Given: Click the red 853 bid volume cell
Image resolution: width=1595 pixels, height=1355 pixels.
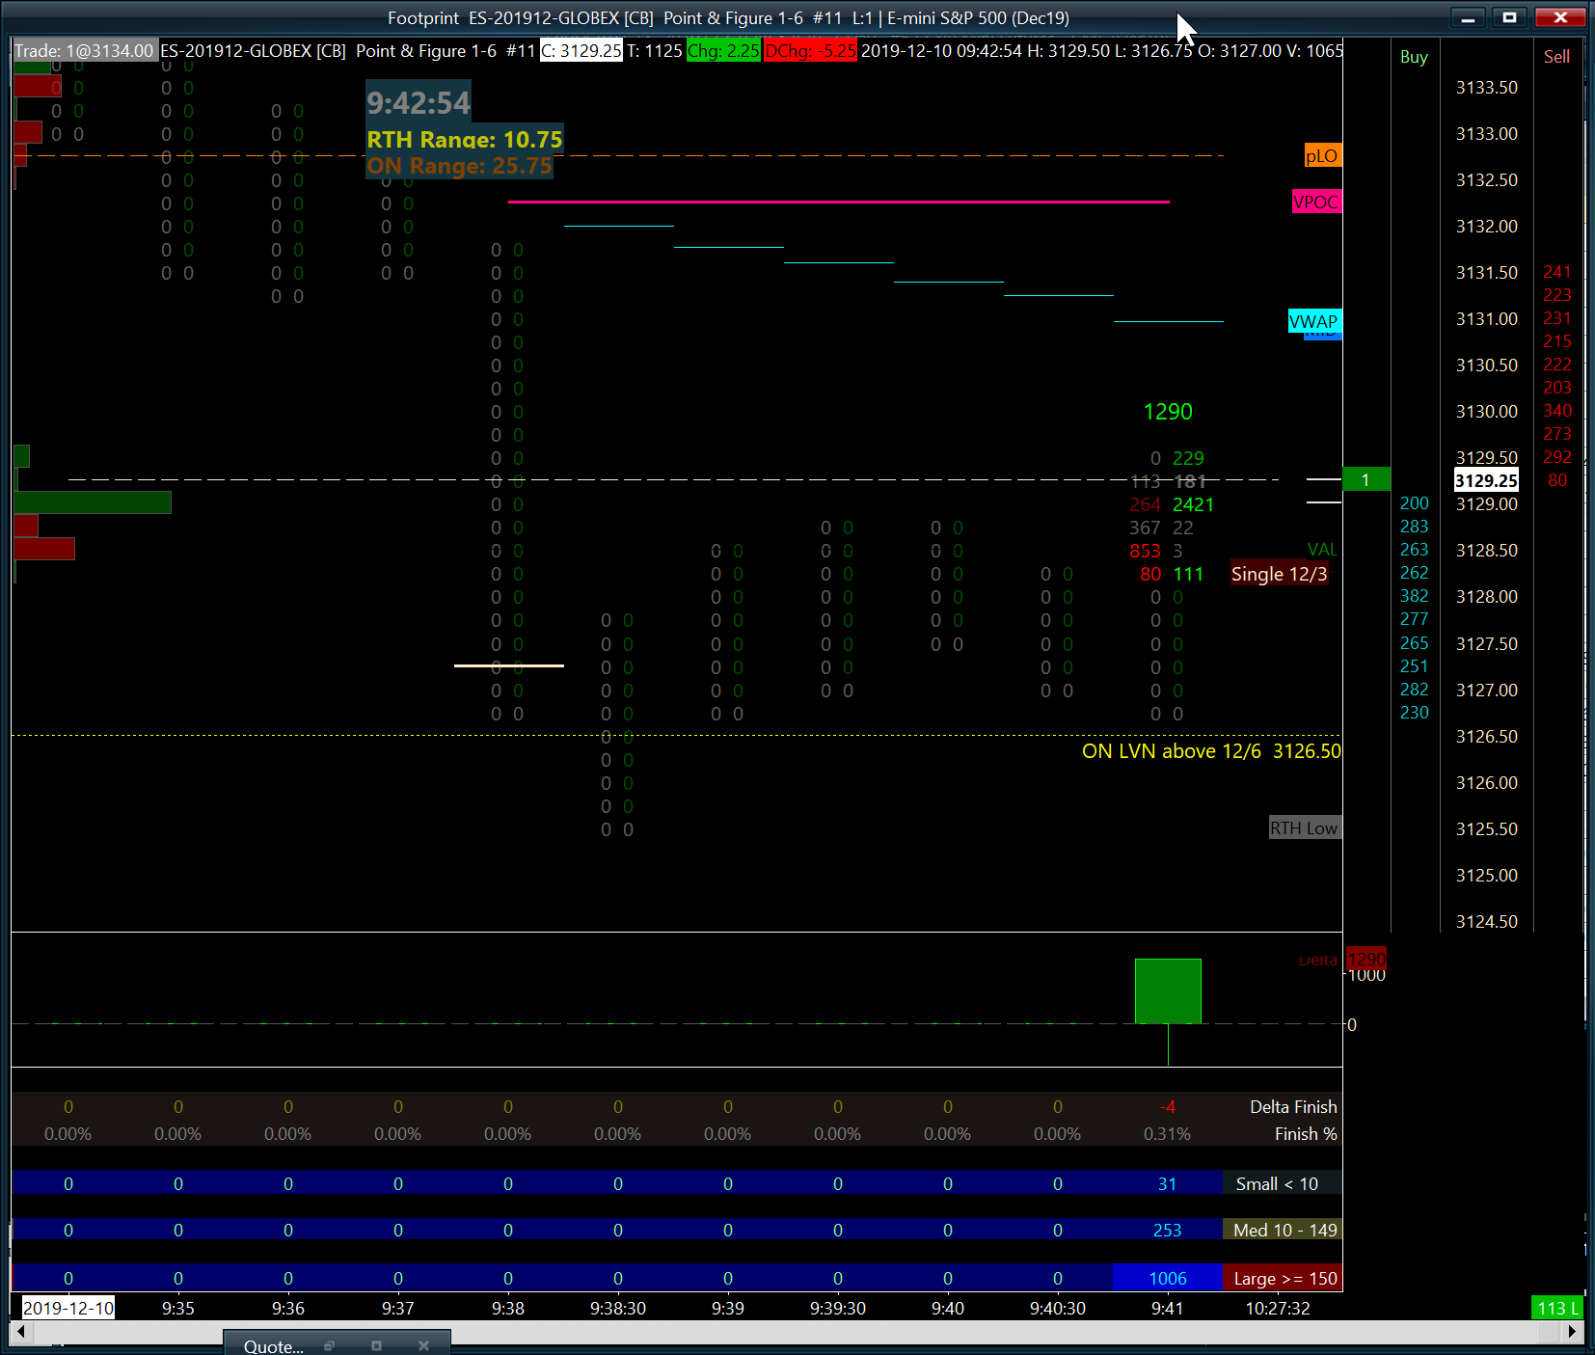Looking at the screenshot, I should 1145,551.
